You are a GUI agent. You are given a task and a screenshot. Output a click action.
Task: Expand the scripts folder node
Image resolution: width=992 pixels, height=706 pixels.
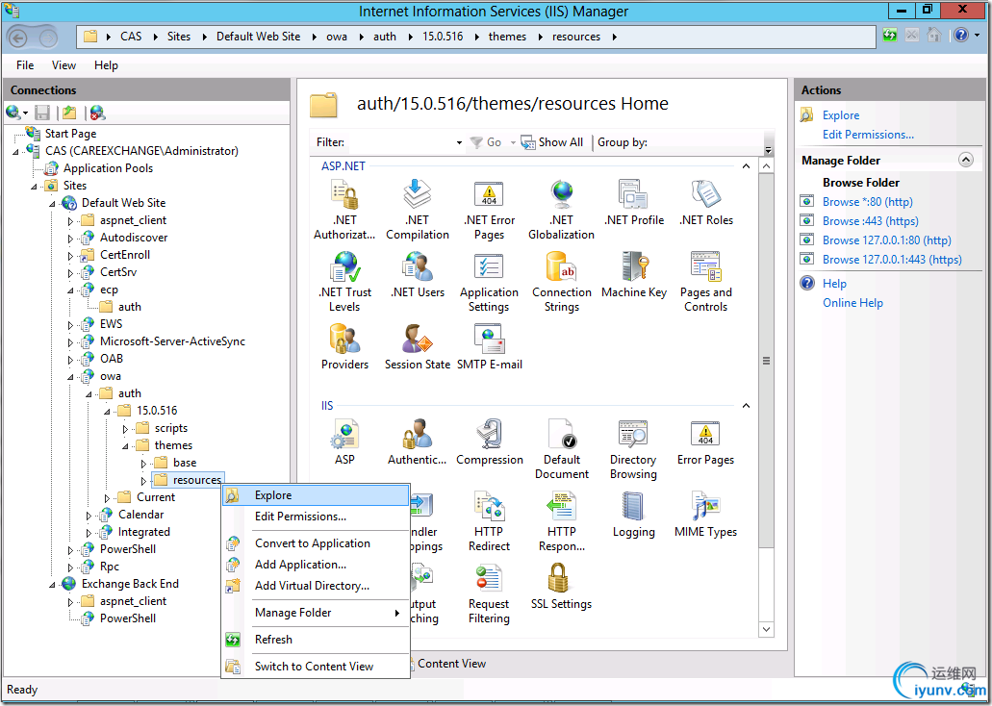(x=125, y=429)
